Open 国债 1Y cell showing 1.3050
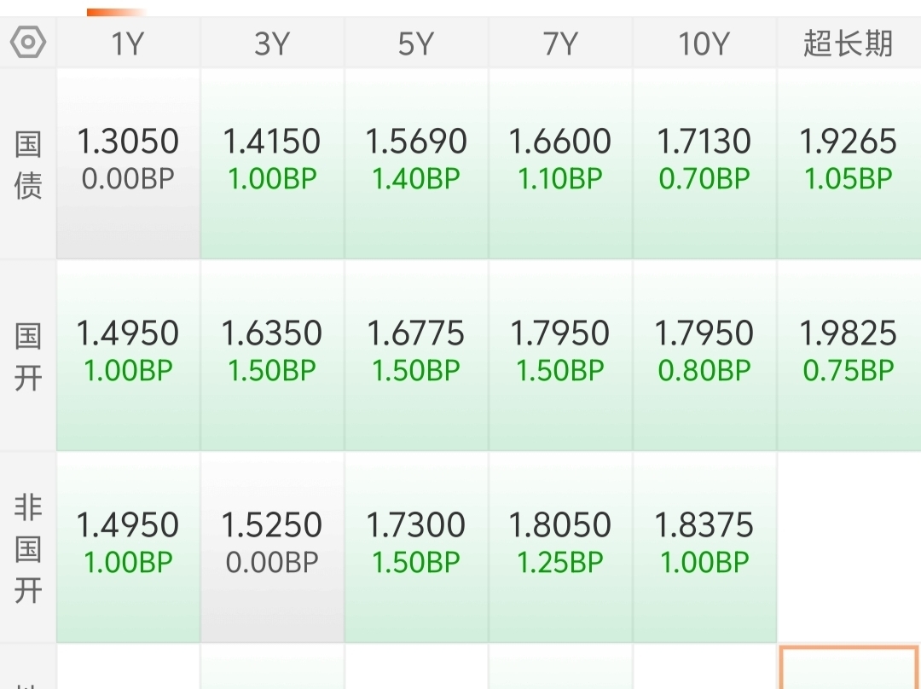Viewport: 921px width, 689px height. coord(128,164)
